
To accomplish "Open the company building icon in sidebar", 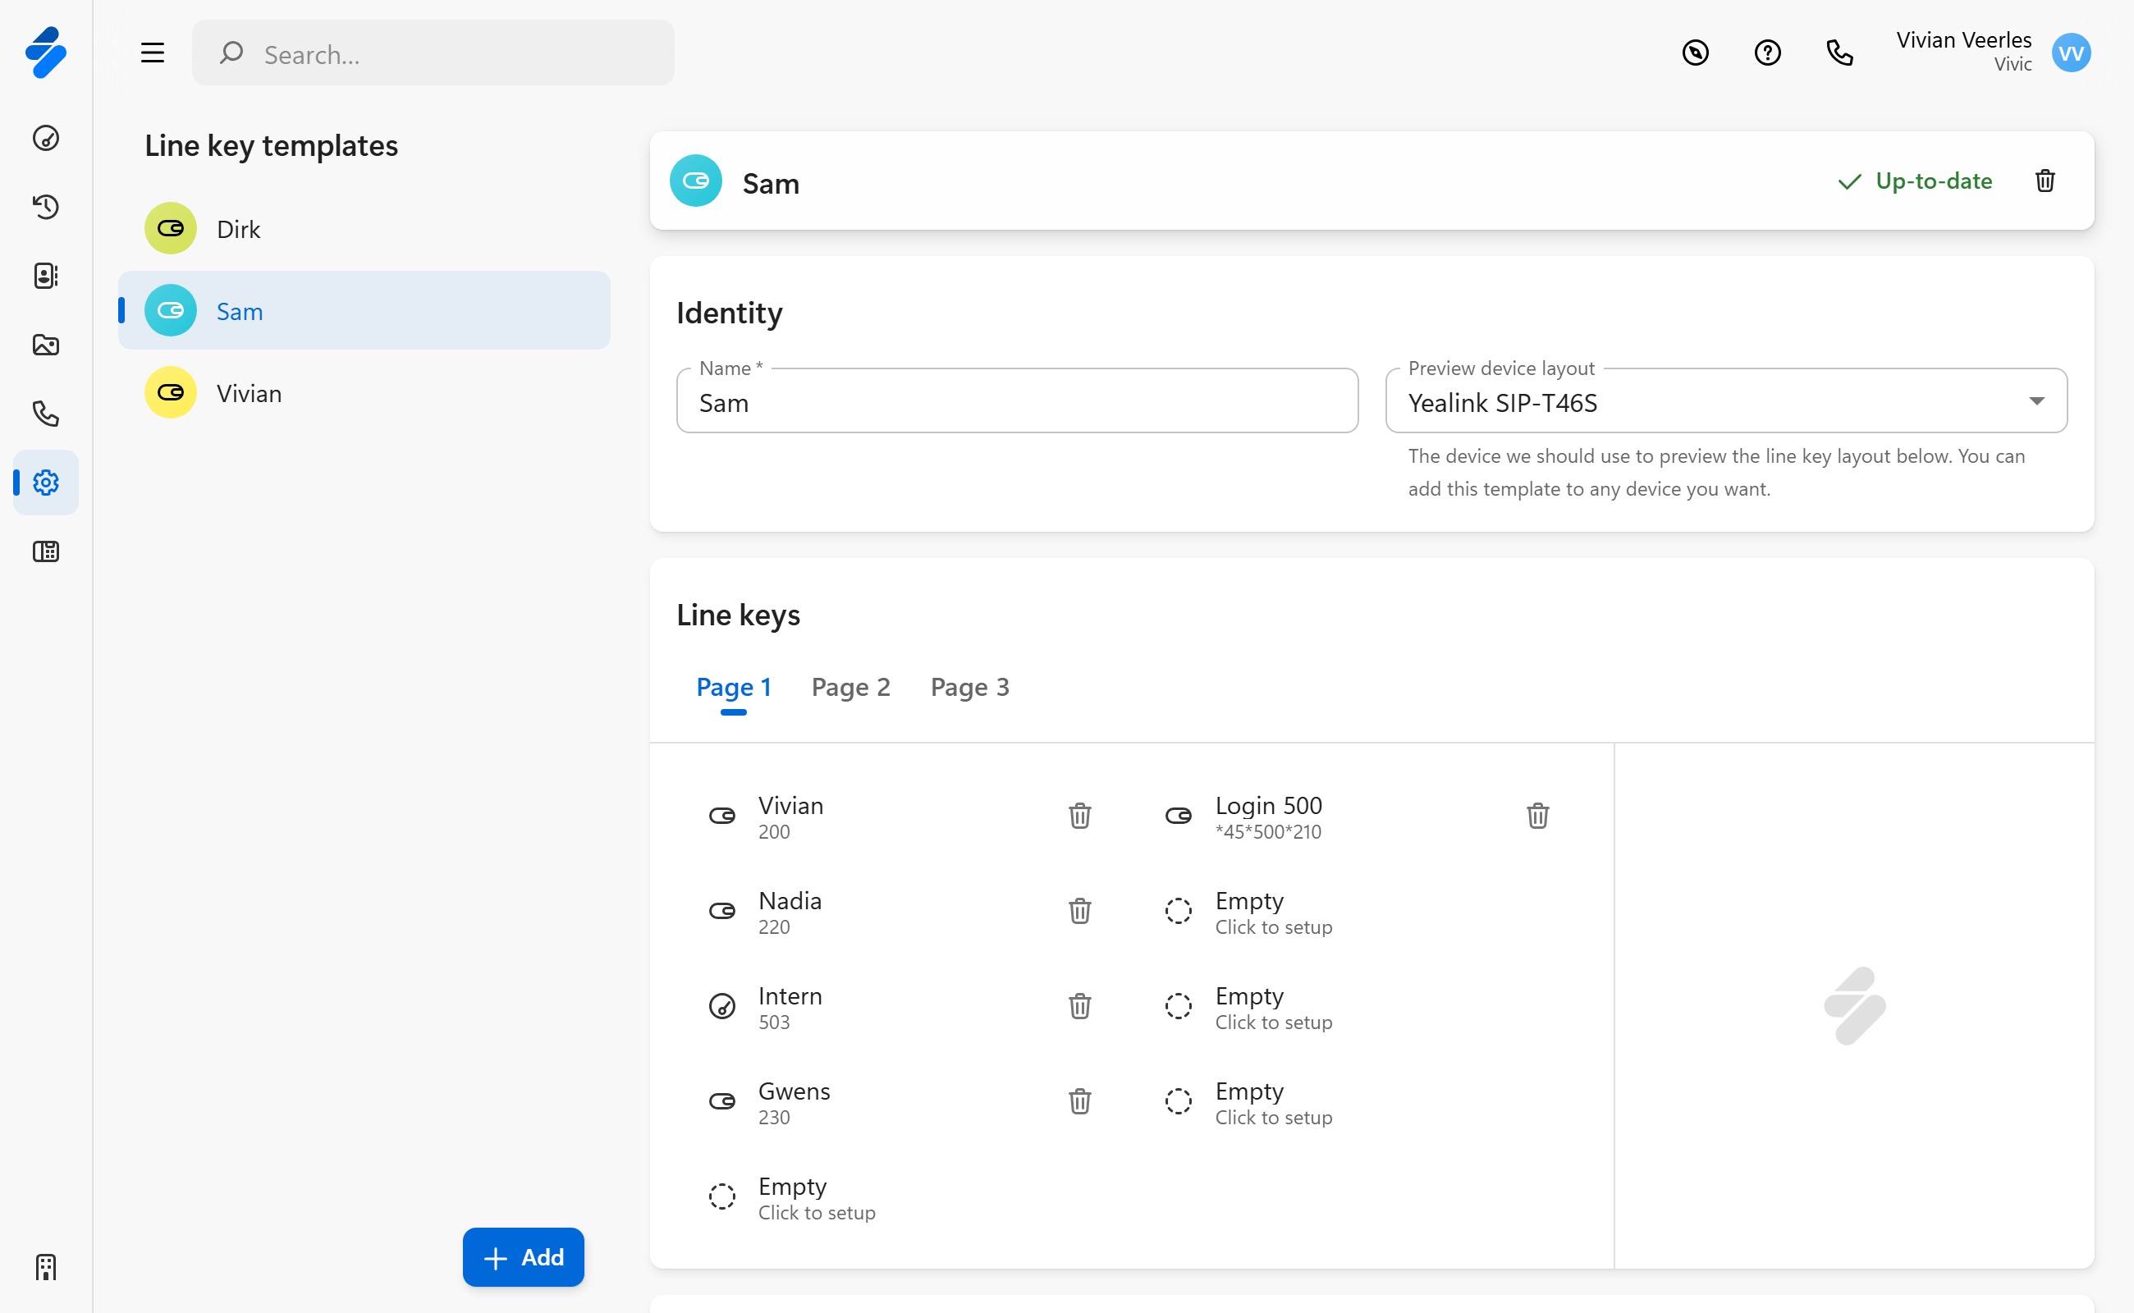I will [46, 1267].
